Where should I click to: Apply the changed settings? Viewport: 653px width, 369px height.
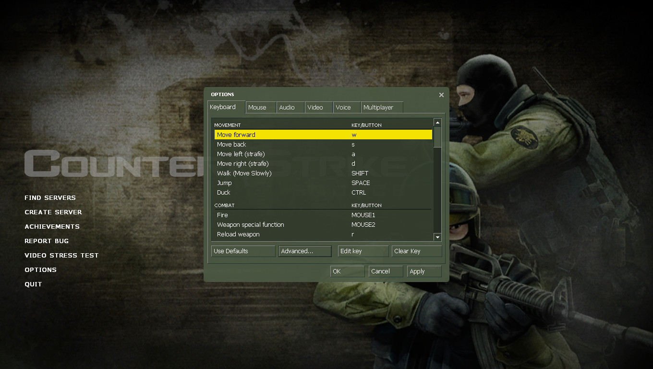423,271
